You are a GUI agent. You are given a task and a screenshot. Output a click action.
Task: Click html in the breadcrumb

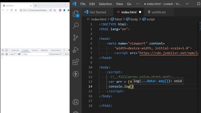pos(118,19)
